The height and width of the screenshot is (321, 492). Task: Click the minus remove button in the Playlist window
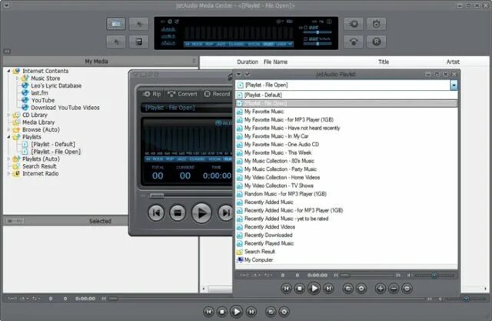[x=394, y=289]
